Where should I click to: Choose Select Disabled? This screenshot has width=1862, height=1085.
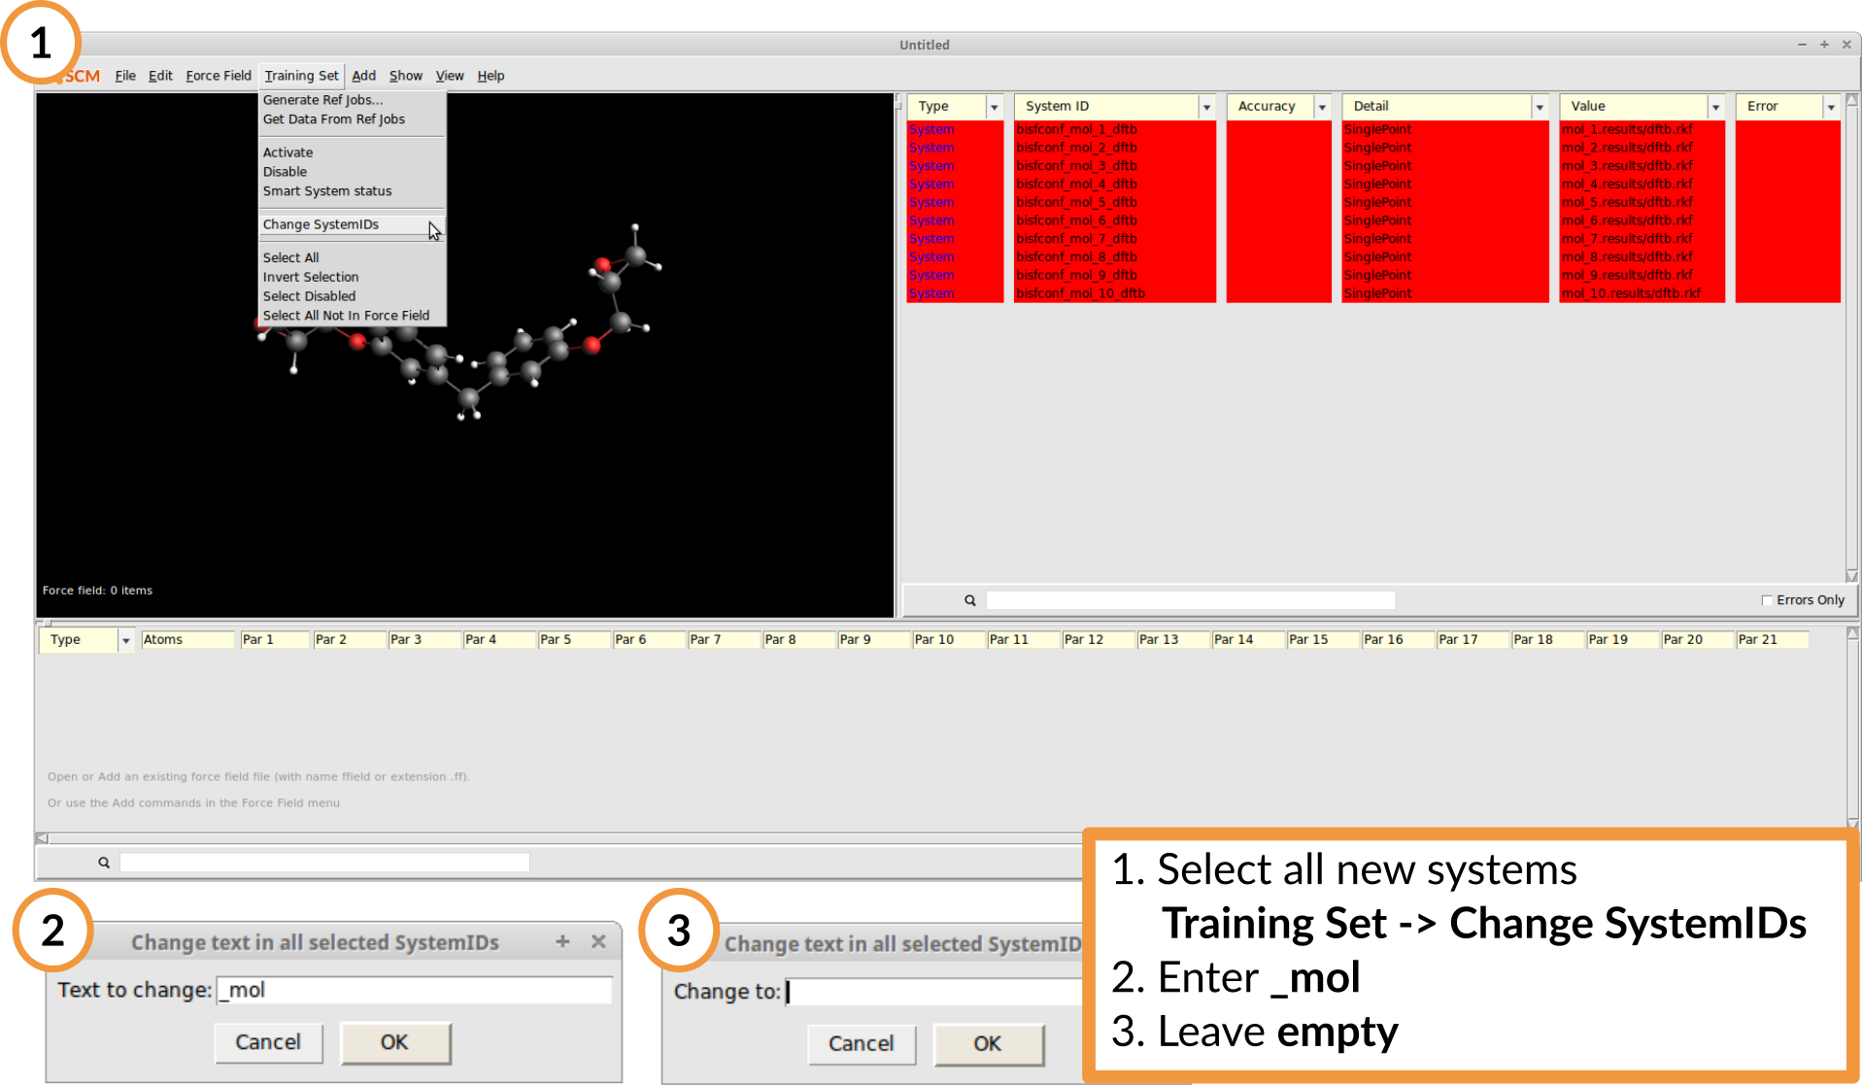(x=352, y=296)
